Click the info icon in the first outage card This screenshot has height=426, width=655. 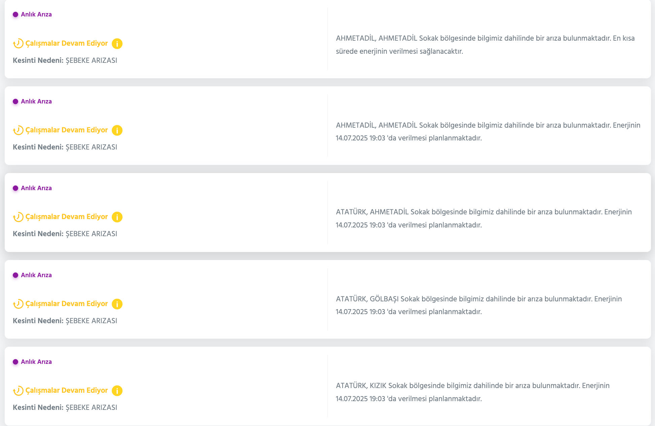click(x=117, y=44)
